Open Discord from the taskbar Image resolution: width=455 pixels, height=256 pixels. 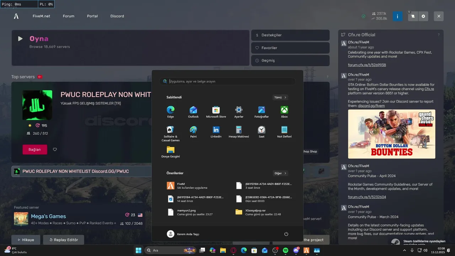296,250
